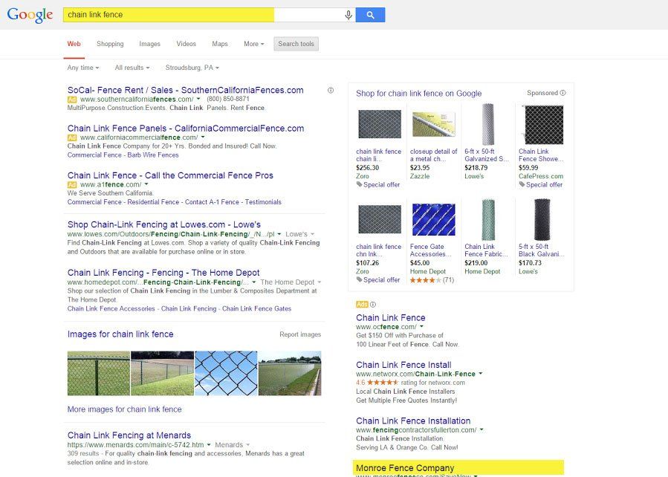Open Chain Link Fencing - The Home Depot result
The height and width of the screenshot is (477, 668).
[163, 273]
